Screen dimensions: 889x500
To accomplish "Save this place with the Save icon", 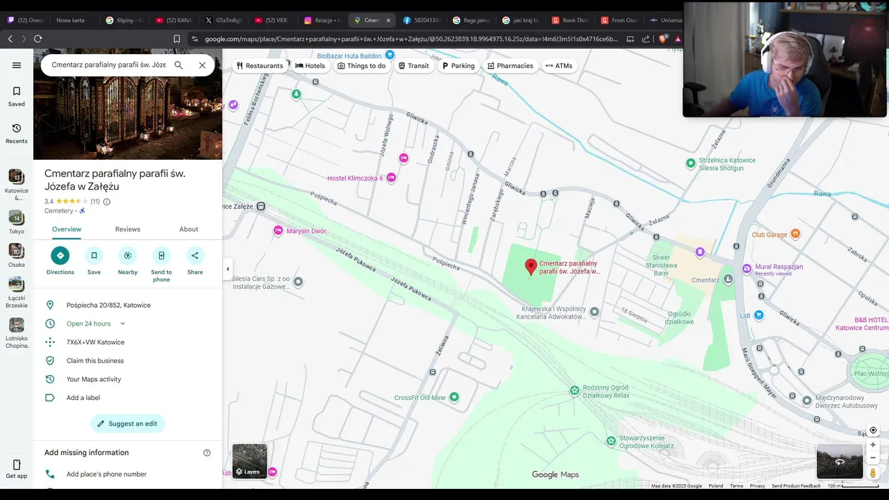I will click(x=94, y=256).
